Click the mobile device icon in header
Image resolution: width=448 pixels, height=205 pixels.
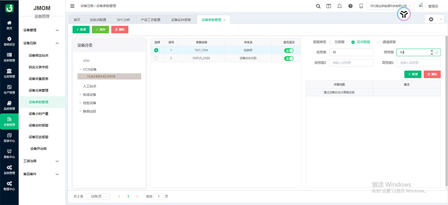pyautogui.click(x=361, y=6)
